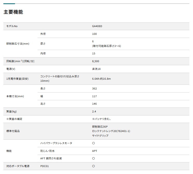The height and width of the screenshot is (174, 193).
Task: Select the mass value 2.4
Action: pos(94,112)
